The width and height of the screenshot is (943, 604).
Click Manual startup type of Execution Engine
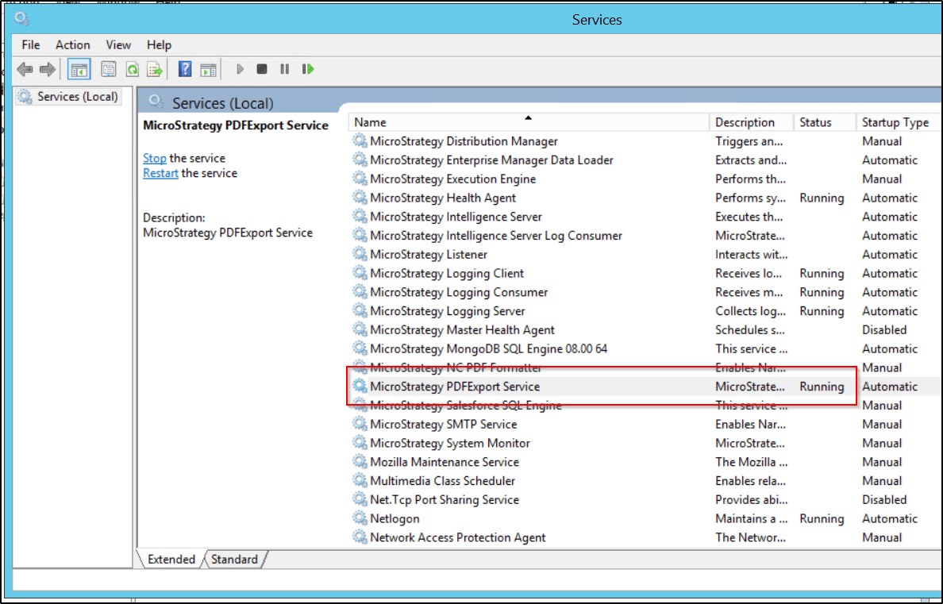882,179
